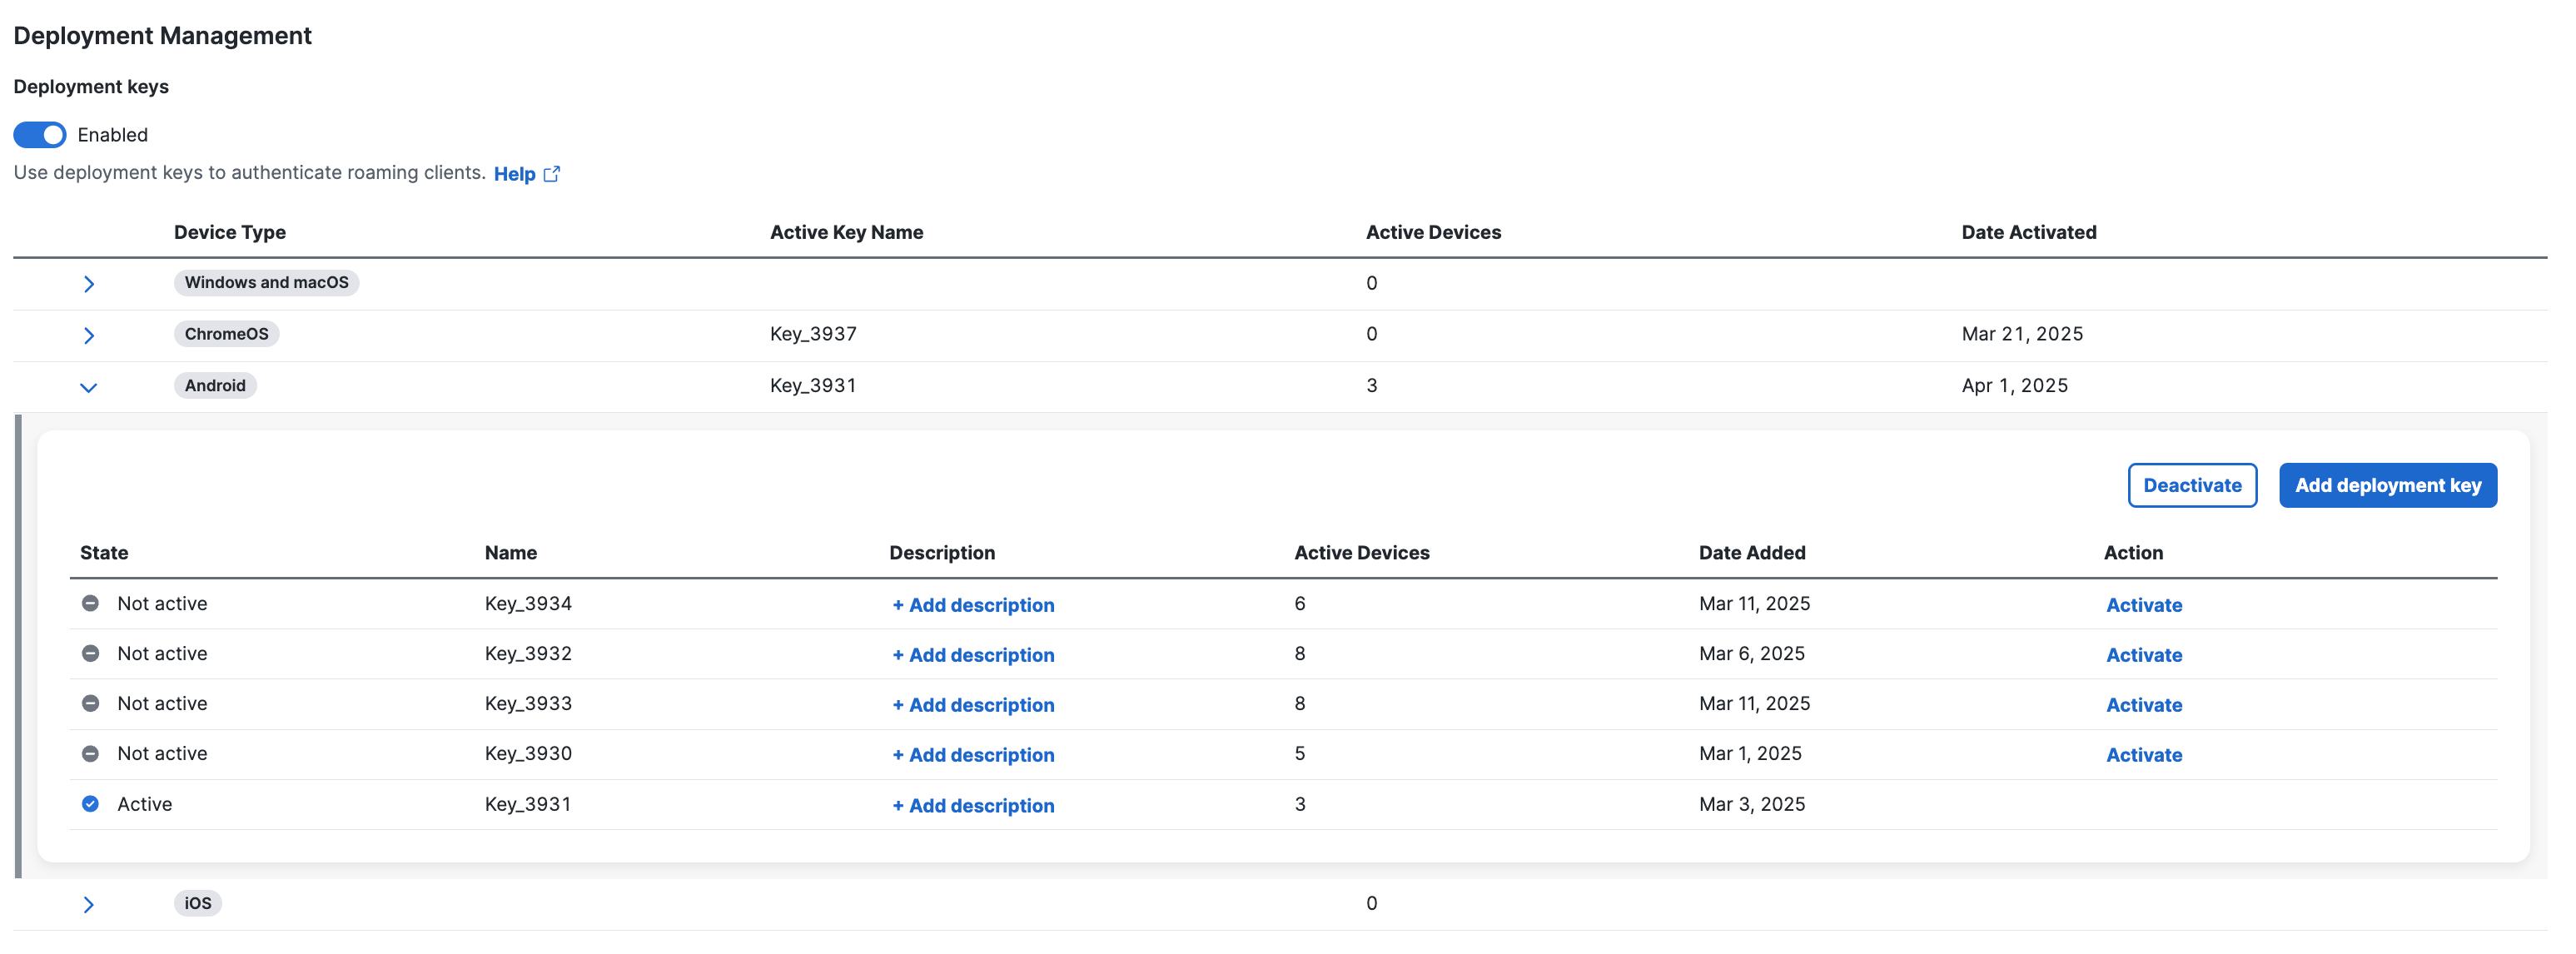The height and width of the screenshot is (954, 2576).
Task: Click the Apr 1, 2025 activation date
Action: (2014, 386)
